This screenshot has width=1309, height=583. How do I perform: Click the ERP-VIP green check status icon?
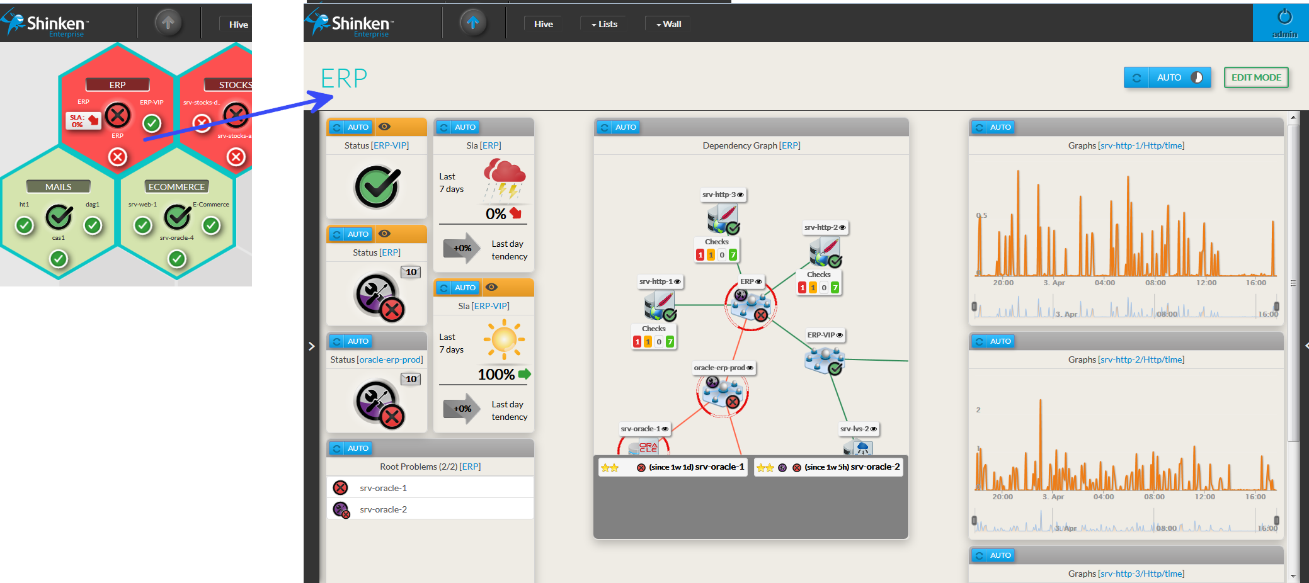click(377, 187)
